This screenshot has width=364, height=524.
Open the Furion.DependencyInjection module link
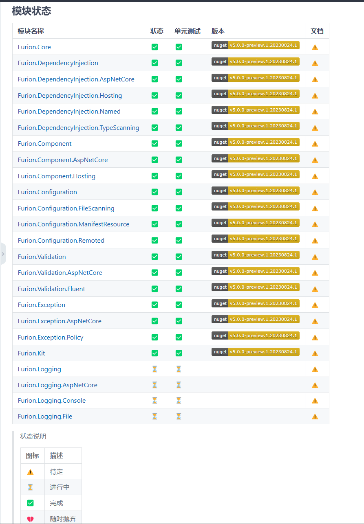58,63
